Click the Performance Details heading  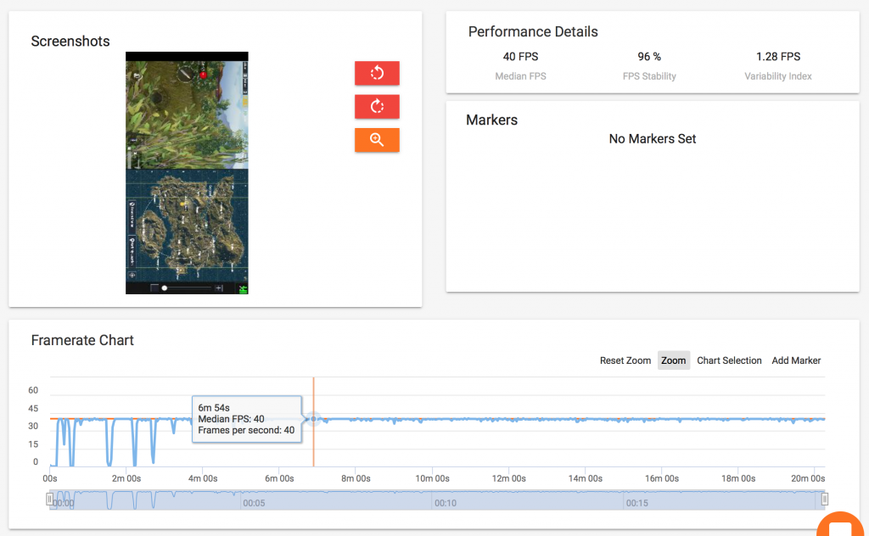pos(533,31)
